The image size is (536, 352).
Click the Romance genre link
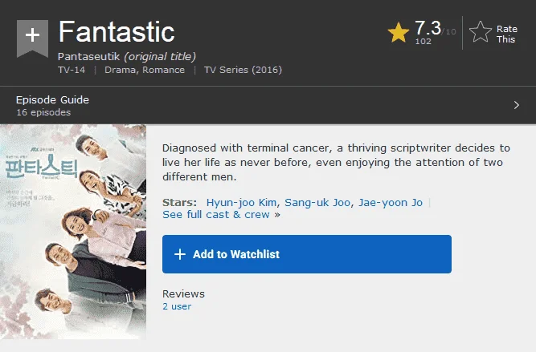click(163, 70)
